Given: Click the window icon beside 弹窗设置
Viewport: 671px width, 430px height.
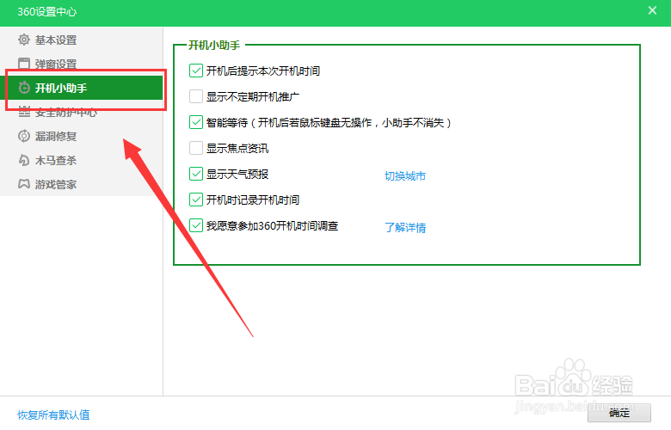Looking at the screenshot, I should click(x=24, y=64).
